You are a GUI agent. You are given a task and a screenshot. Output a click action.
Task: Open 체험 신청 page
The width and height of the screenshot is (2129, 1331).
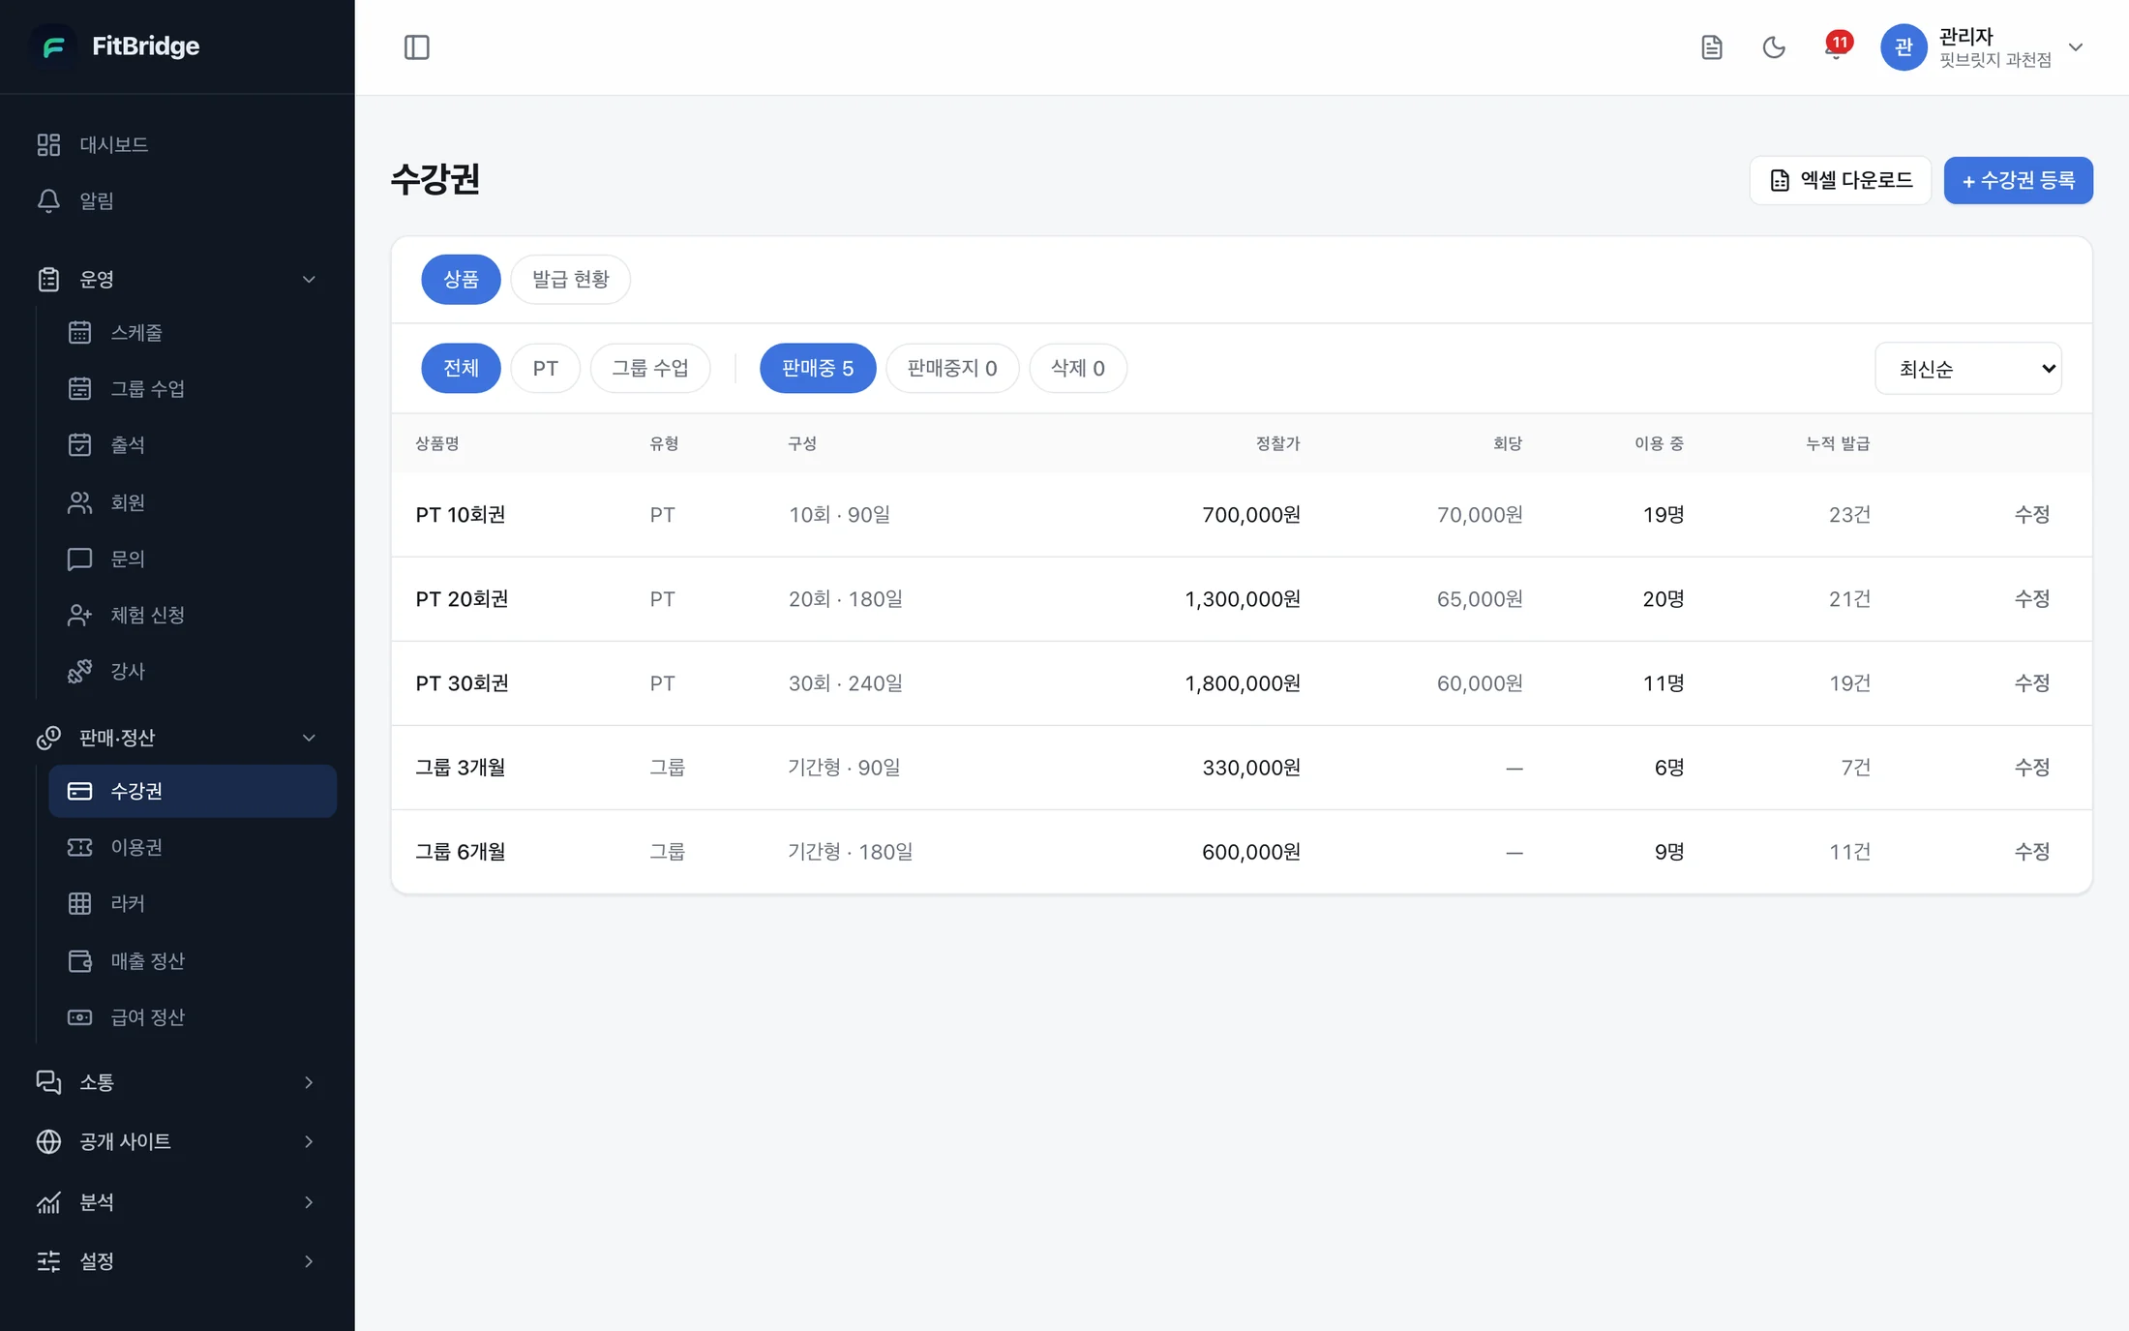pos(193,615)
